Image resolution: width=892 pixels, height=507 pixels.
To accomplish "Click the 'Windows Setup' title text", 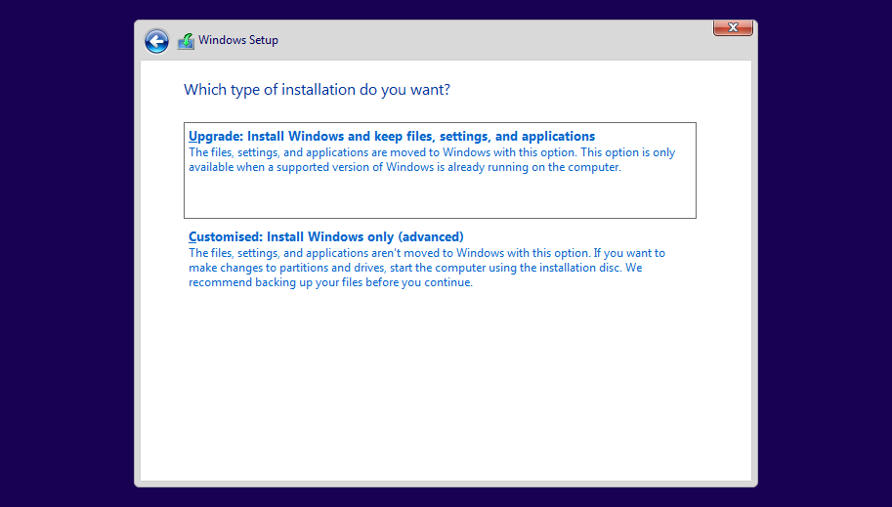I will click(238, 40).
